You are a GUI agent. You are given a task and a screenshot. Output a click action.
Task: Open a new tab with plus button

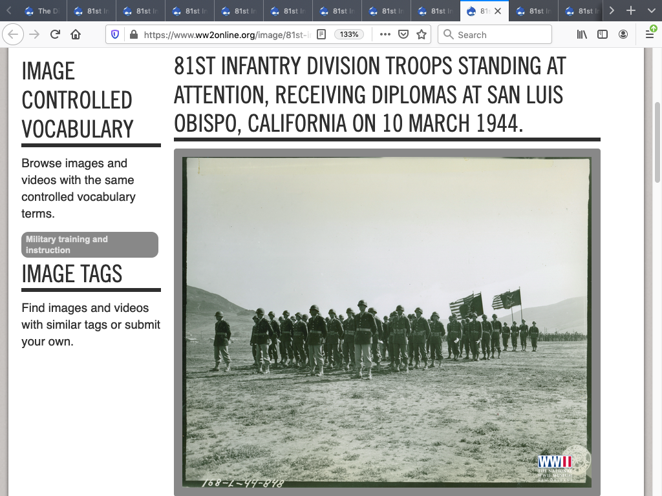point(631,11)
